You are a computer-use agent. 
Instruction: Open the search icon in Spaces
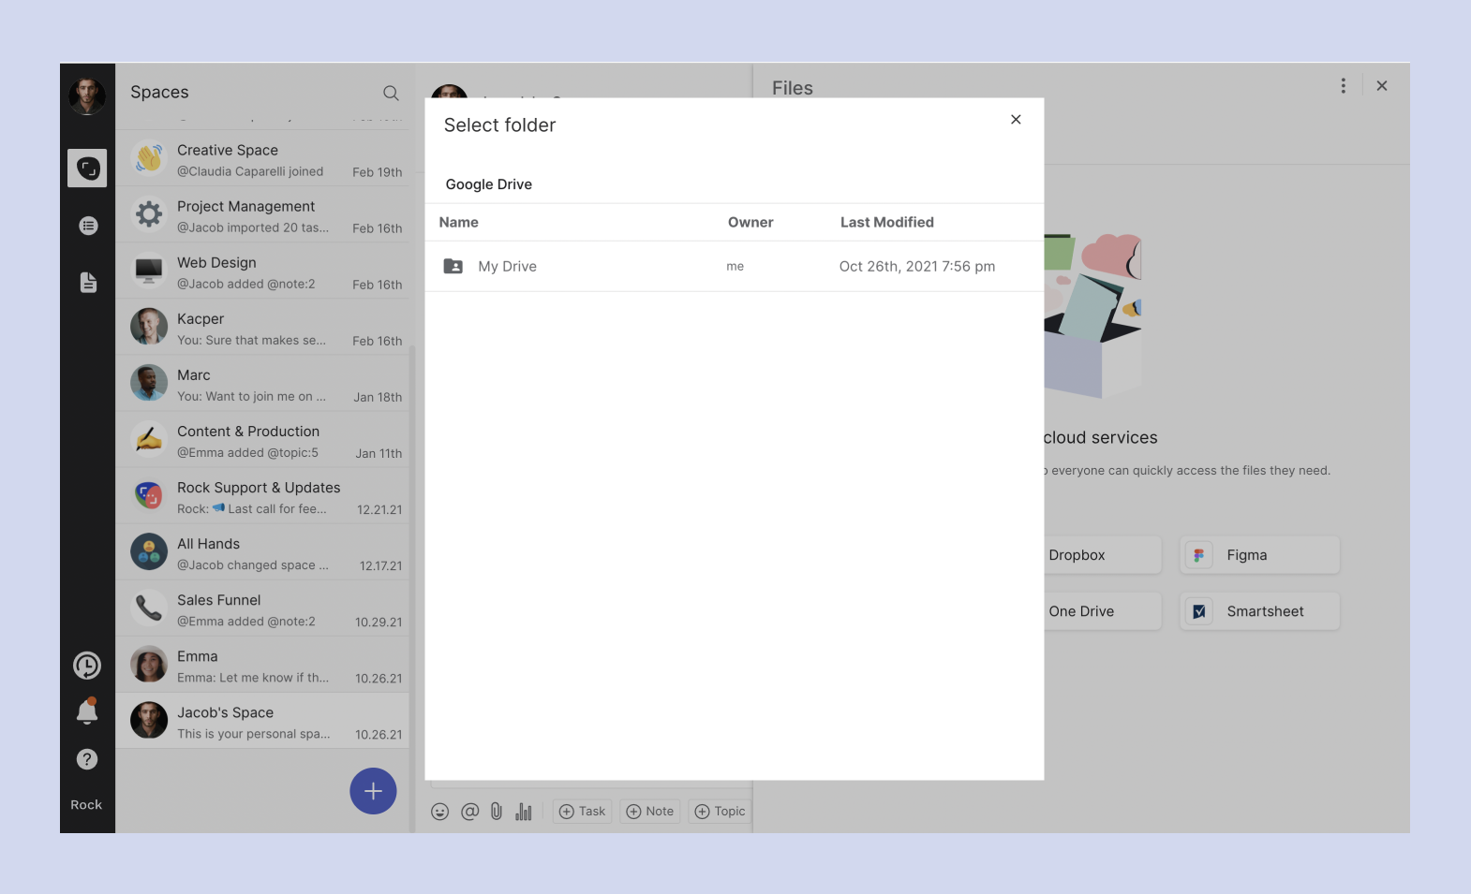pyautogui.click(x=391, y=93)
